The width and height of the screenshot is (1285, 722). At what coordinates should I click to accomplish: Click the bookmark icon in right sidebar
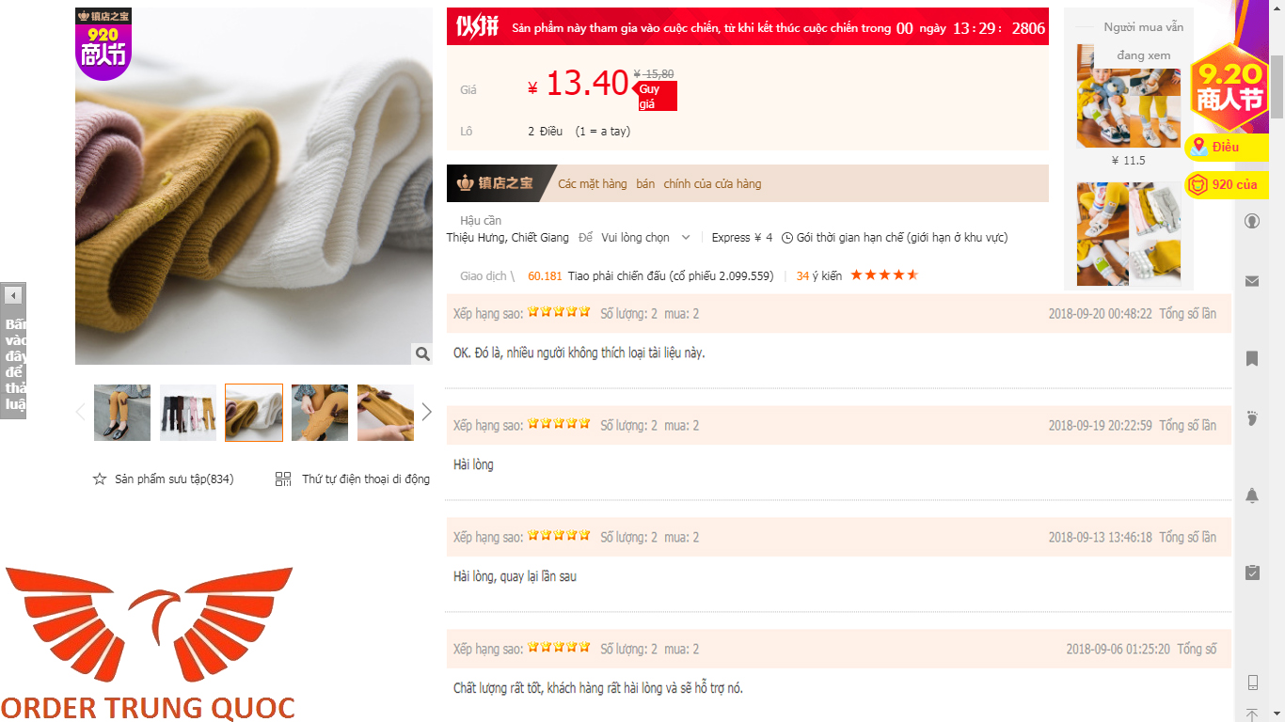point(1252,358)
